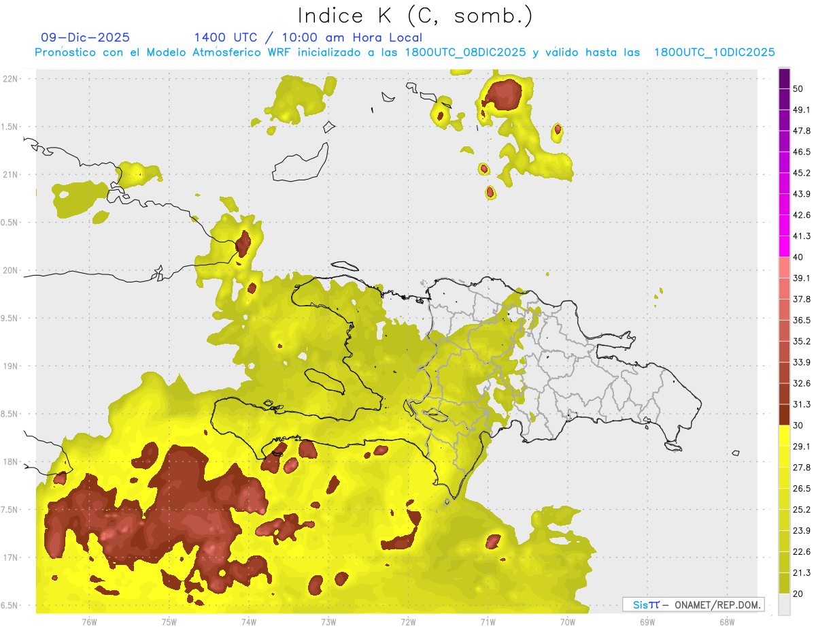The image size is (816, 631).
Task: Pick the salmon band between 39.1 and 40
Action: click(x=784, y=268)
